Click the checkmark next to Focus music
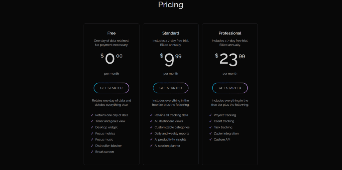Image resolution: width=342 pixels, height=170 pixels. [x=92, y=140]
